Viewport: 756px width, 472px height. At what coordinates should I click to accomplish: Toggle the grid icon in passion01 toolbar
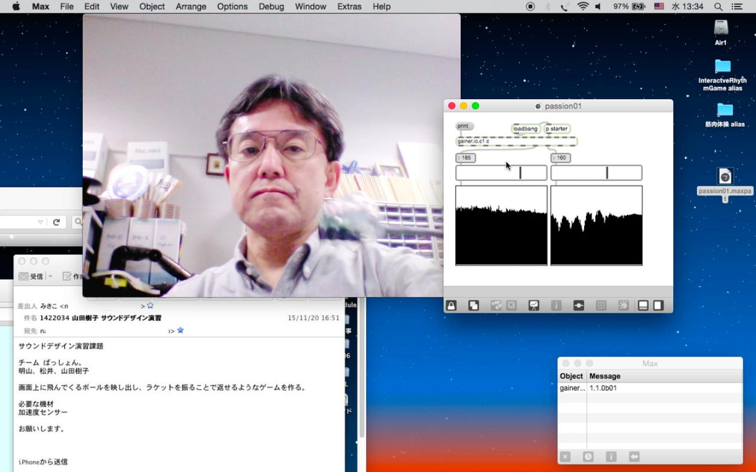click(601, 306)
